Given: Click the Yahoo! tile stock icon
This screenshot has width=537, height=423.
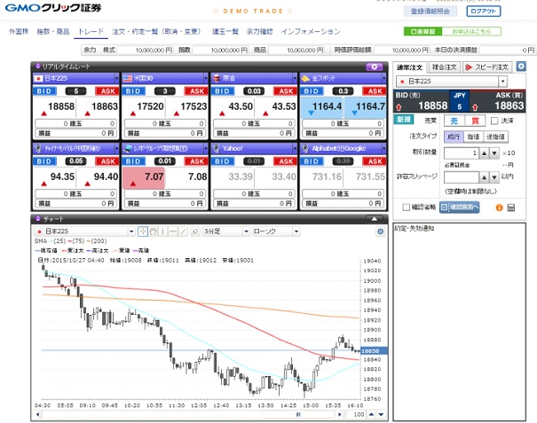Looking at the screenshot, I should (217, 148).
